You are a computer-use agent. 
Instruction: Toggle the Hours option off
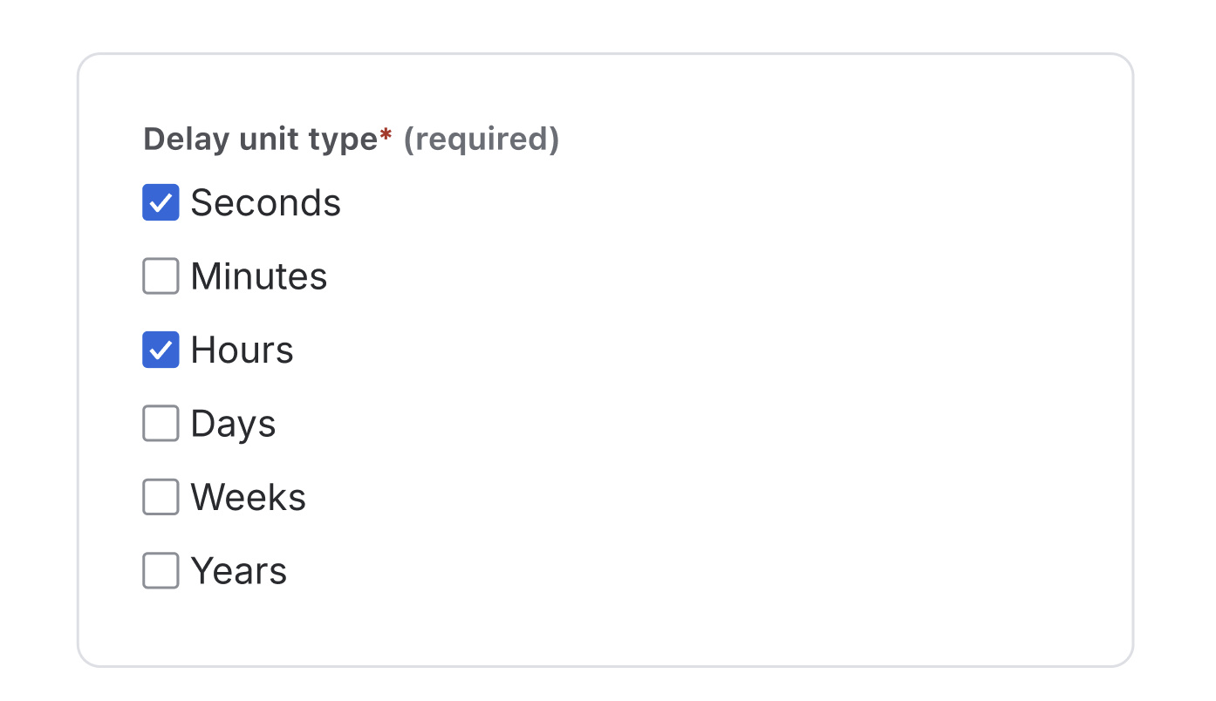click(161, 350)
